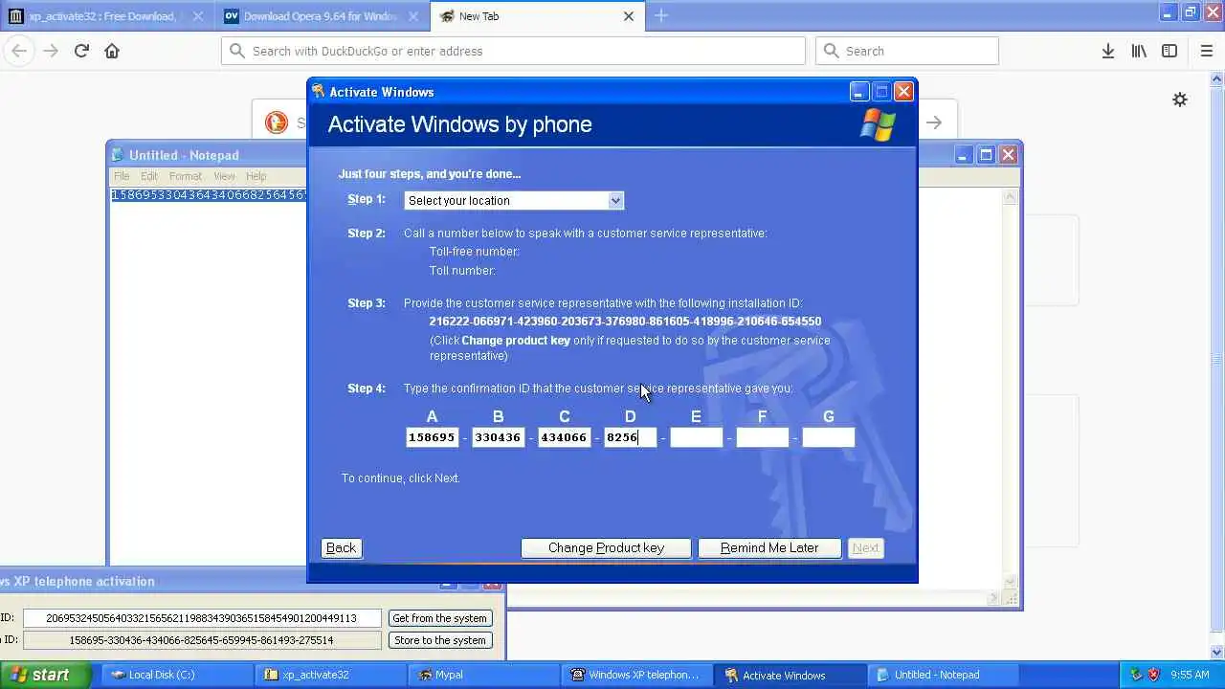This screenshot has width=1225, height=689.
Task: Switch to Activate Windows taskbar button
Action: (x=791, y=675)
